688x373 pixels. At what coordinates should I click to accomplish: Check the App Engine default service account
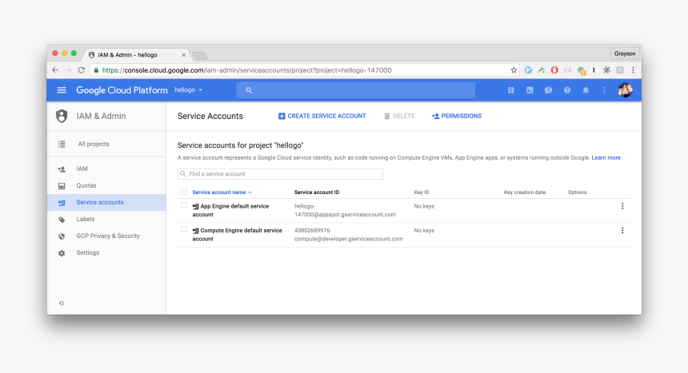point(184,205)
